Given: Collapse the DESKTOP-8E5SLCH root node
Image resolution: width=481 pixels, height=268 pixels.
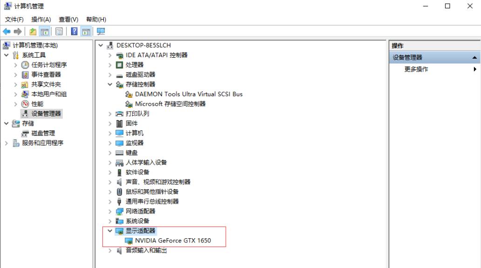Looking at the screenshot, I should [x=101, y=46].
